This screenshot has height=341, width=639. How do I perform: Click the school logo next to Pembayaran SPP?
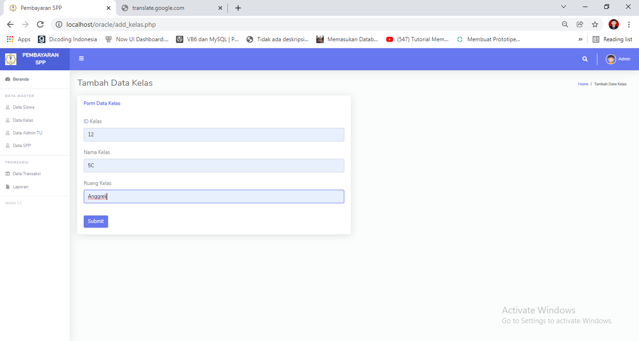tap(10, 59)
